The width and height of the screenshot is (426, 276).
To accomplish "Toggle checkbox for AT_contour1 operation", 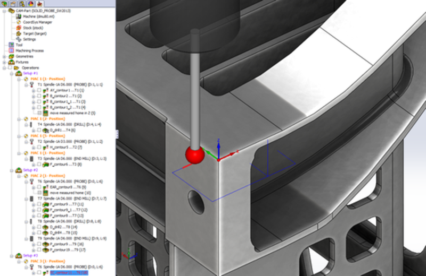I will [x=39, y=91].
